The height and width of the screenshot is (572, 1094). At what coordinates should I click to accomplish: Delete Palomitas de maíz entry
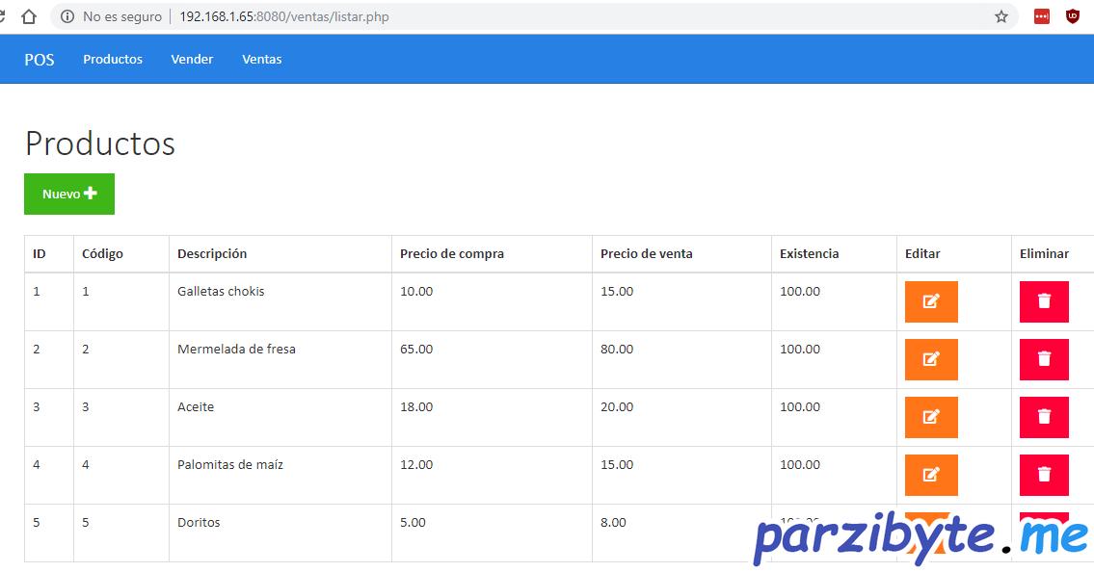pos(1044,475)
